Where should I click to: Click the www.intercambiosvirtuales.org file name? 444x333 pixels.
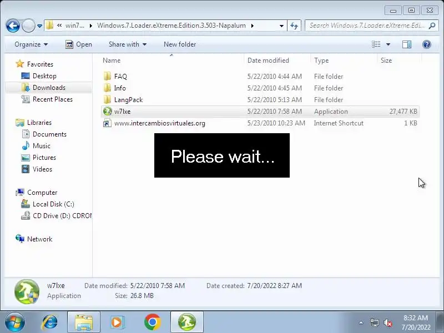(x=160, y=123)
